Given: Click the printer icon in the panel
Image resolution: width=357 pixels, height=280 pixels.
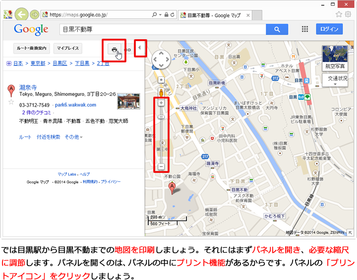Looking at the screenshot, I should point(115,50).
